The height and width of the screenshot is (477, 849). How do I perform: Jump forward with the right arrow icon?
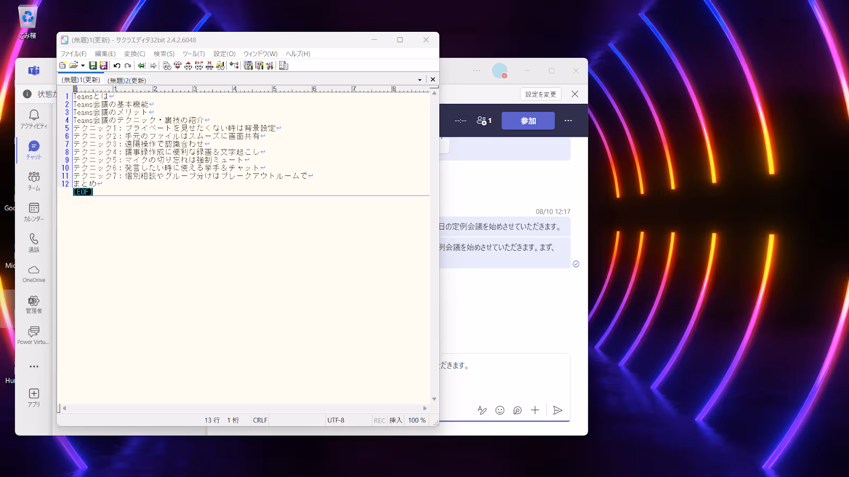click(153, 66)
